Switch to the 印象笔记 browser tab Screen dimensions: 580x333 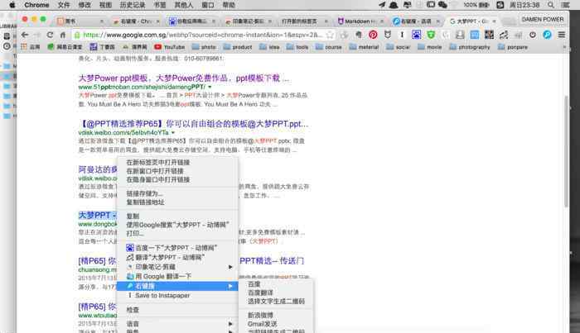point(249,21)
